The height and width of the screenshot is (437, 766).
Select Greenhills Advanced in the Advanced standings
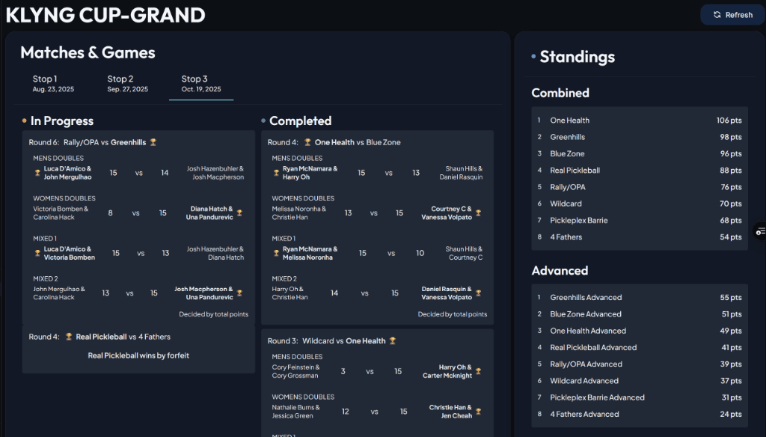[x=640, y=297]
